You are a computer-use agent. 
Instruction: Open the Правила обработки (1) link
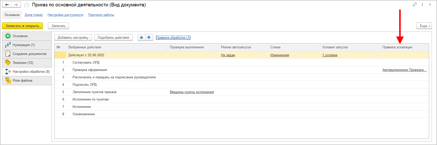[x=173, y=37]
